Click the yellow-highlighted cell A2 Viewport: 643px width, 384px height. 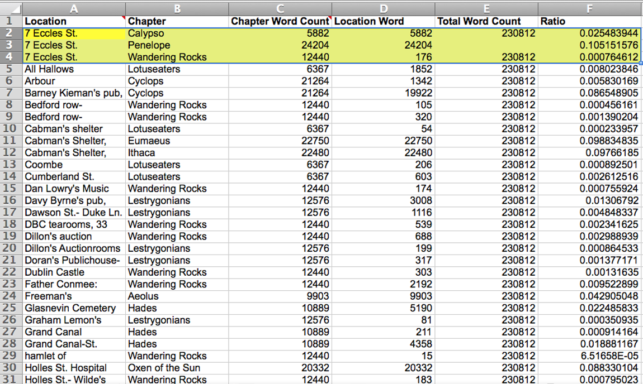tap(74, 33)
